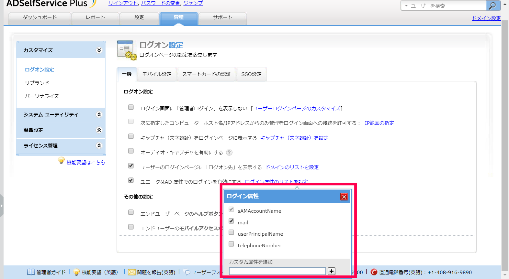Toggle the エンドユーザーページのヘルプボタン checkbox
The image size is (509, 279).
[131, 212]
